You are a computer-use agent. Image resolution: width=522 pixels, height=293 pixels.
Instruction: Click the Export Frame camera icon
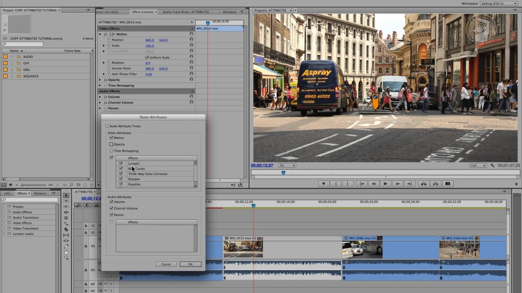click(448, 184)
